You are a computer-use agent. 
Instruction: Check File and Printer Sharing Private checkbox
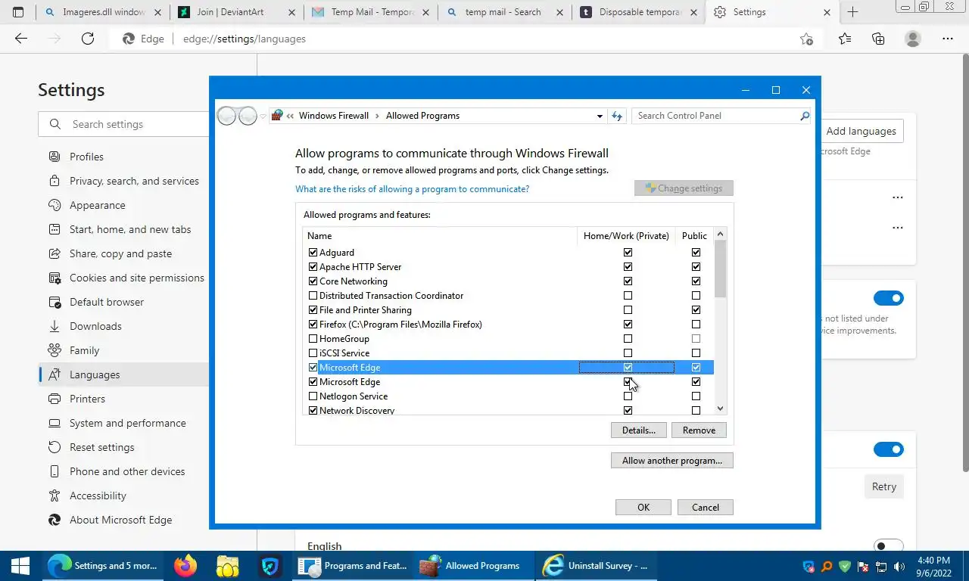coord(628,310)
